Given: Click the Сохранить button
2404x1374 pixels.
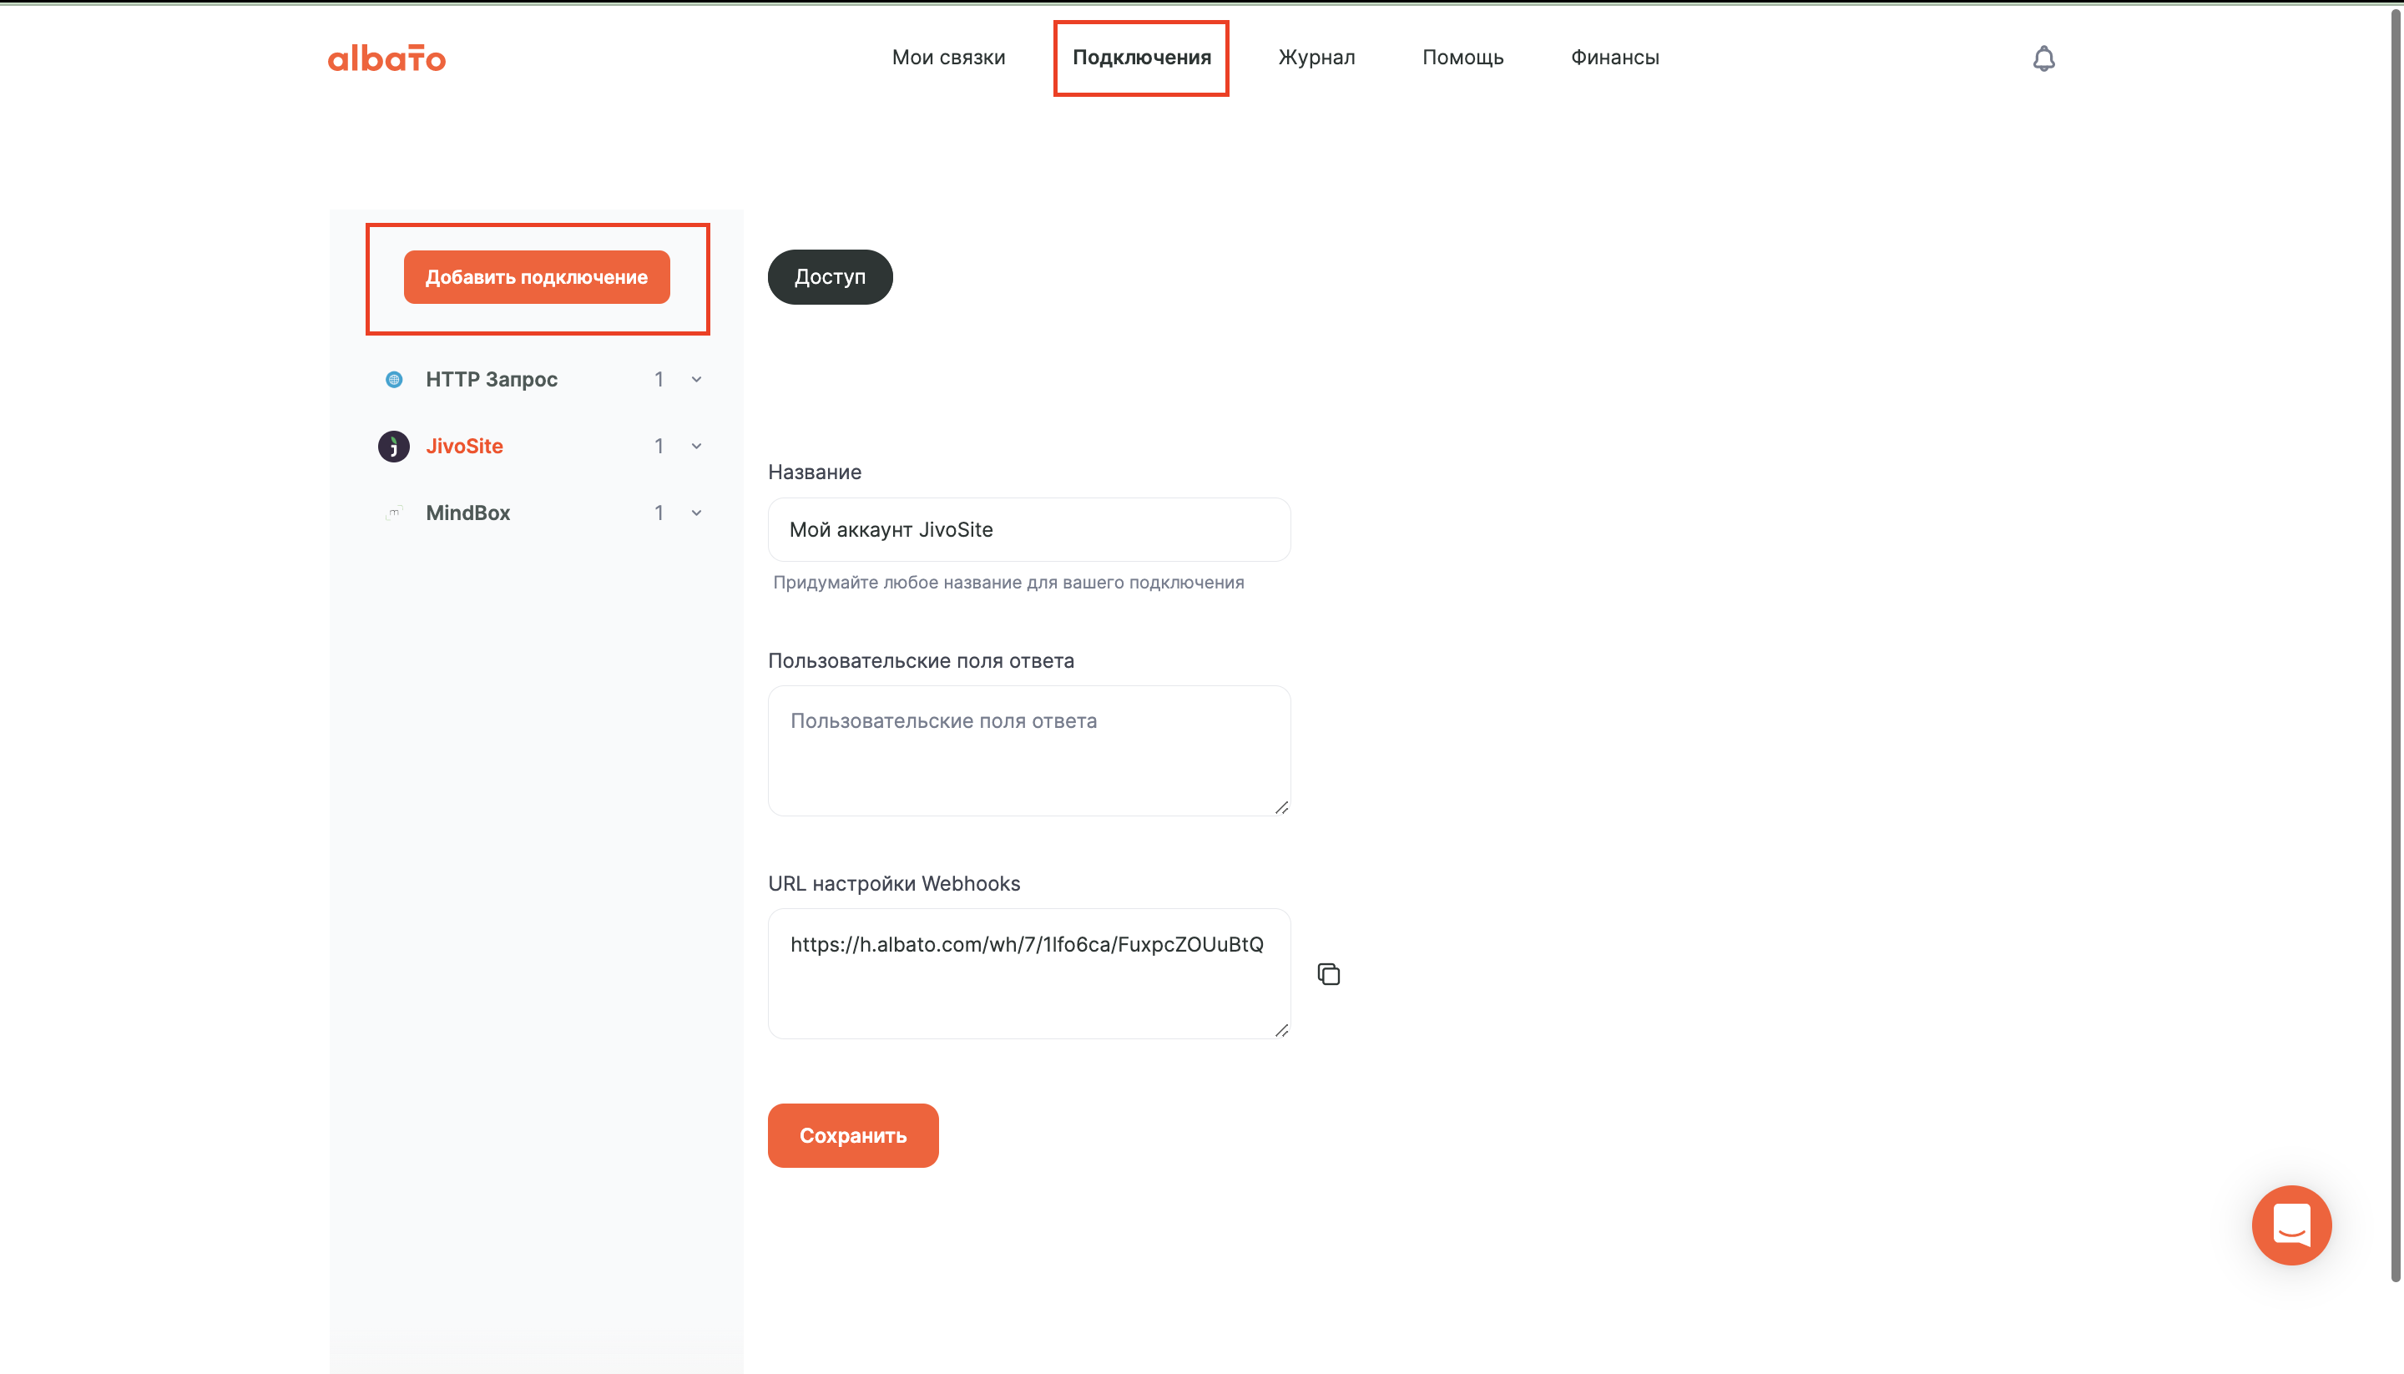Looking at the screenshot, I should tap(853, 1135).
